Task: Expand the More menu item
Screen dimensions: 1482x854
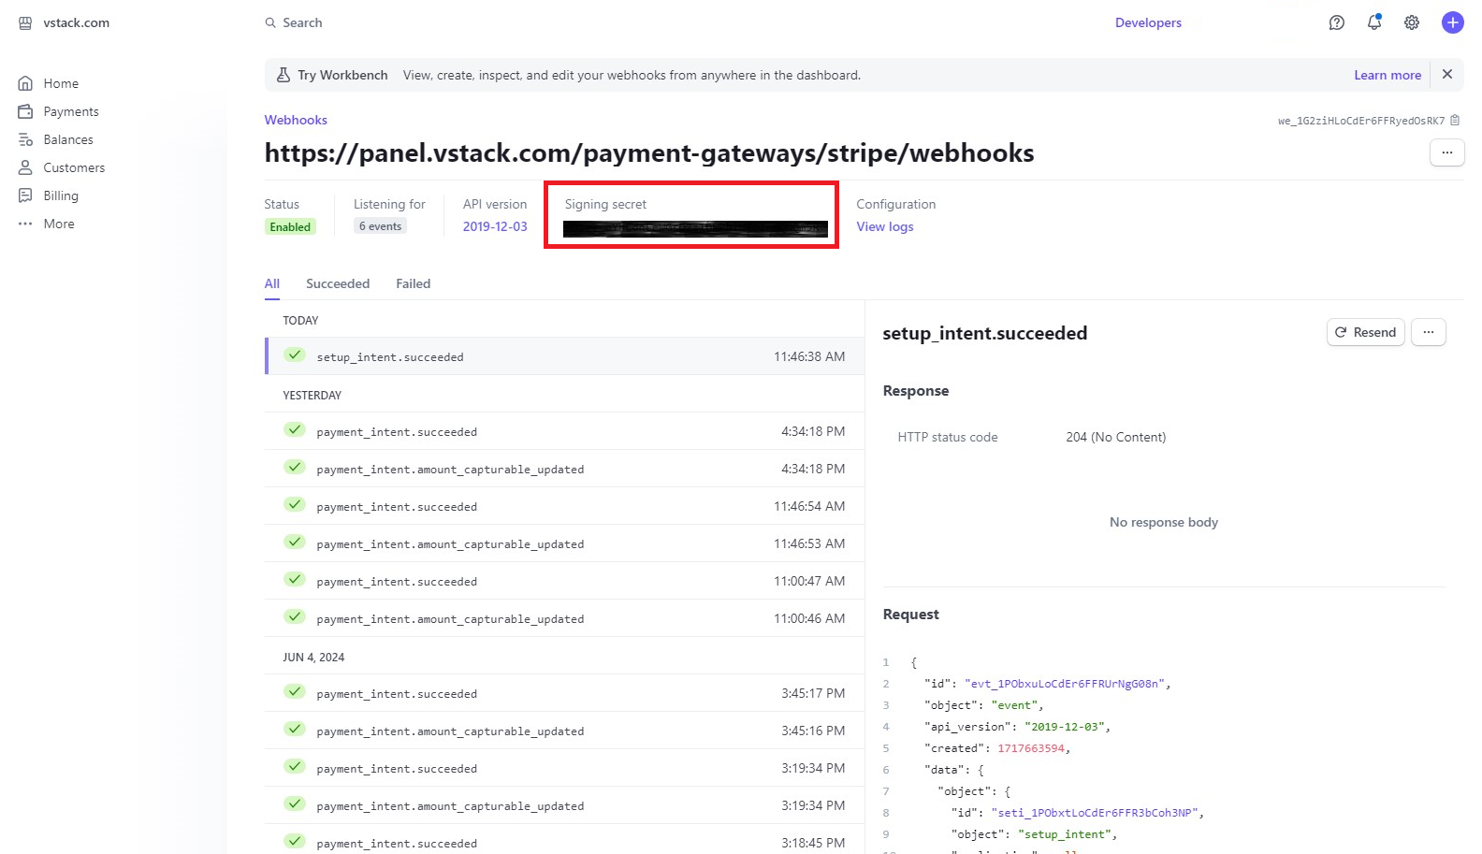Action: click(59, 224)
